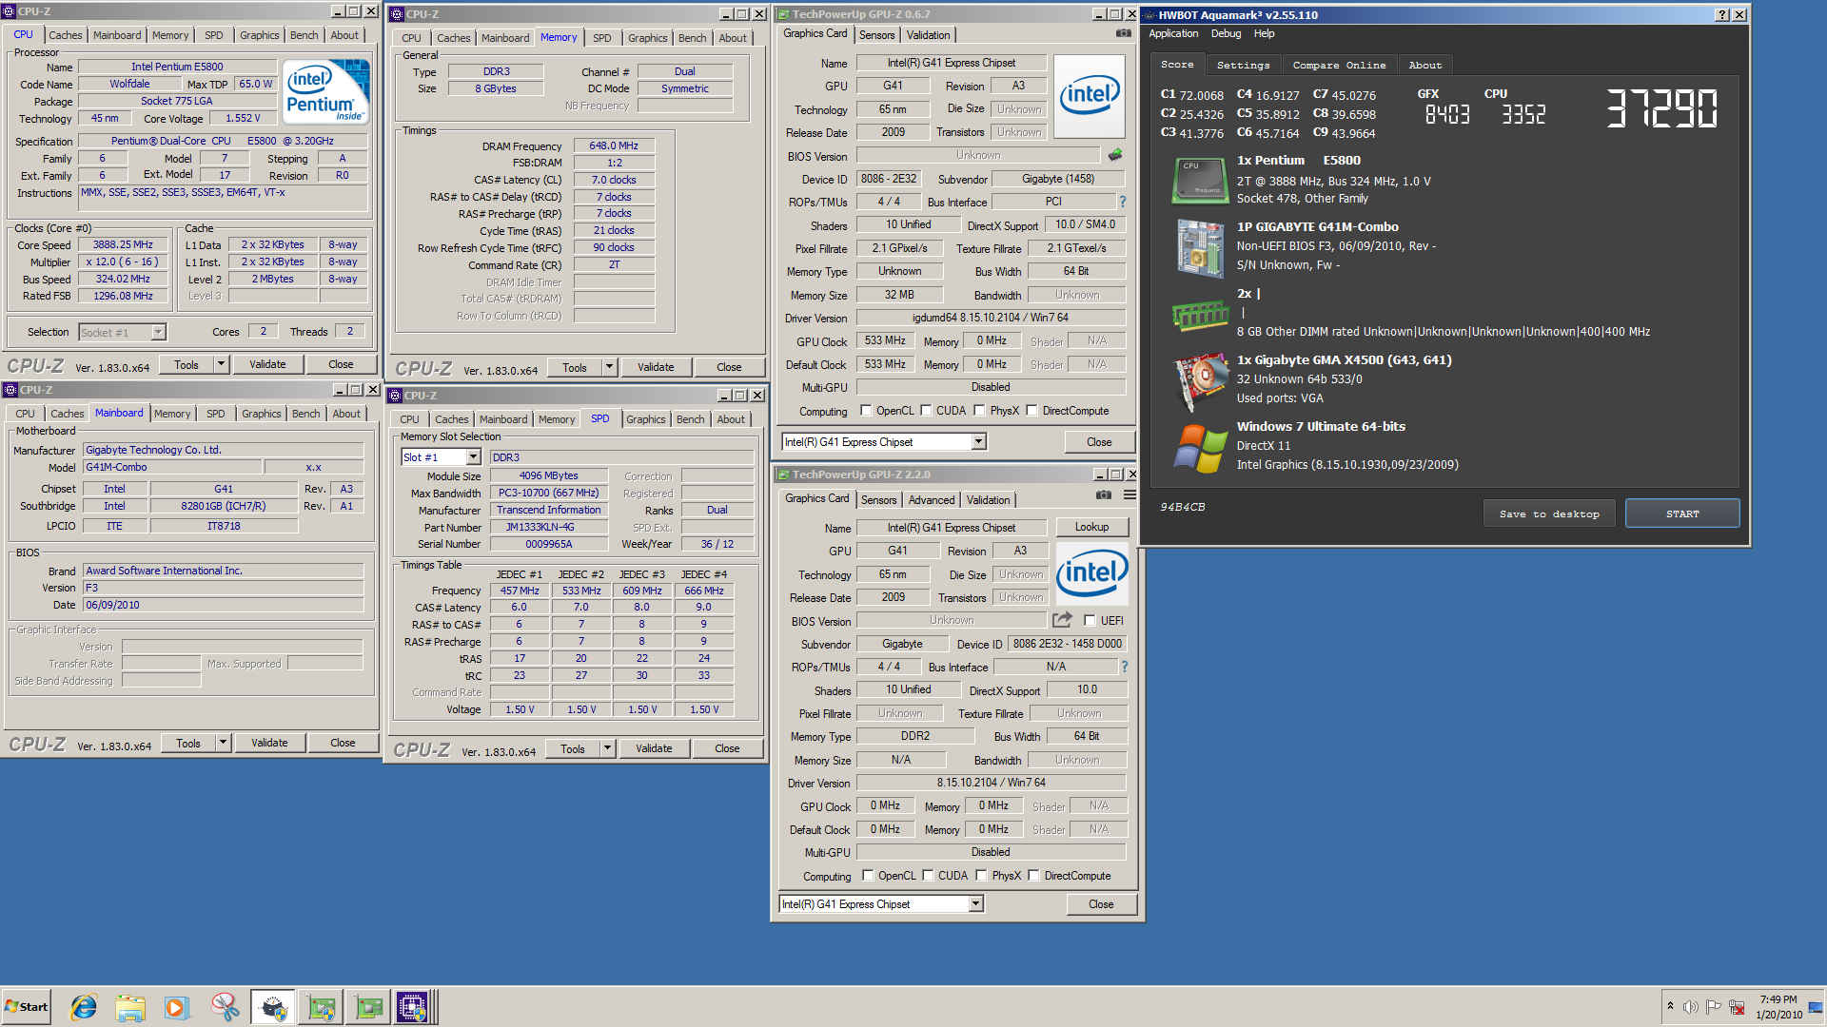Viewport: 1827px width, 1027px height.
Task: Click the Windows logo icon in HWBOT Aquamark
Action: 1200,448
